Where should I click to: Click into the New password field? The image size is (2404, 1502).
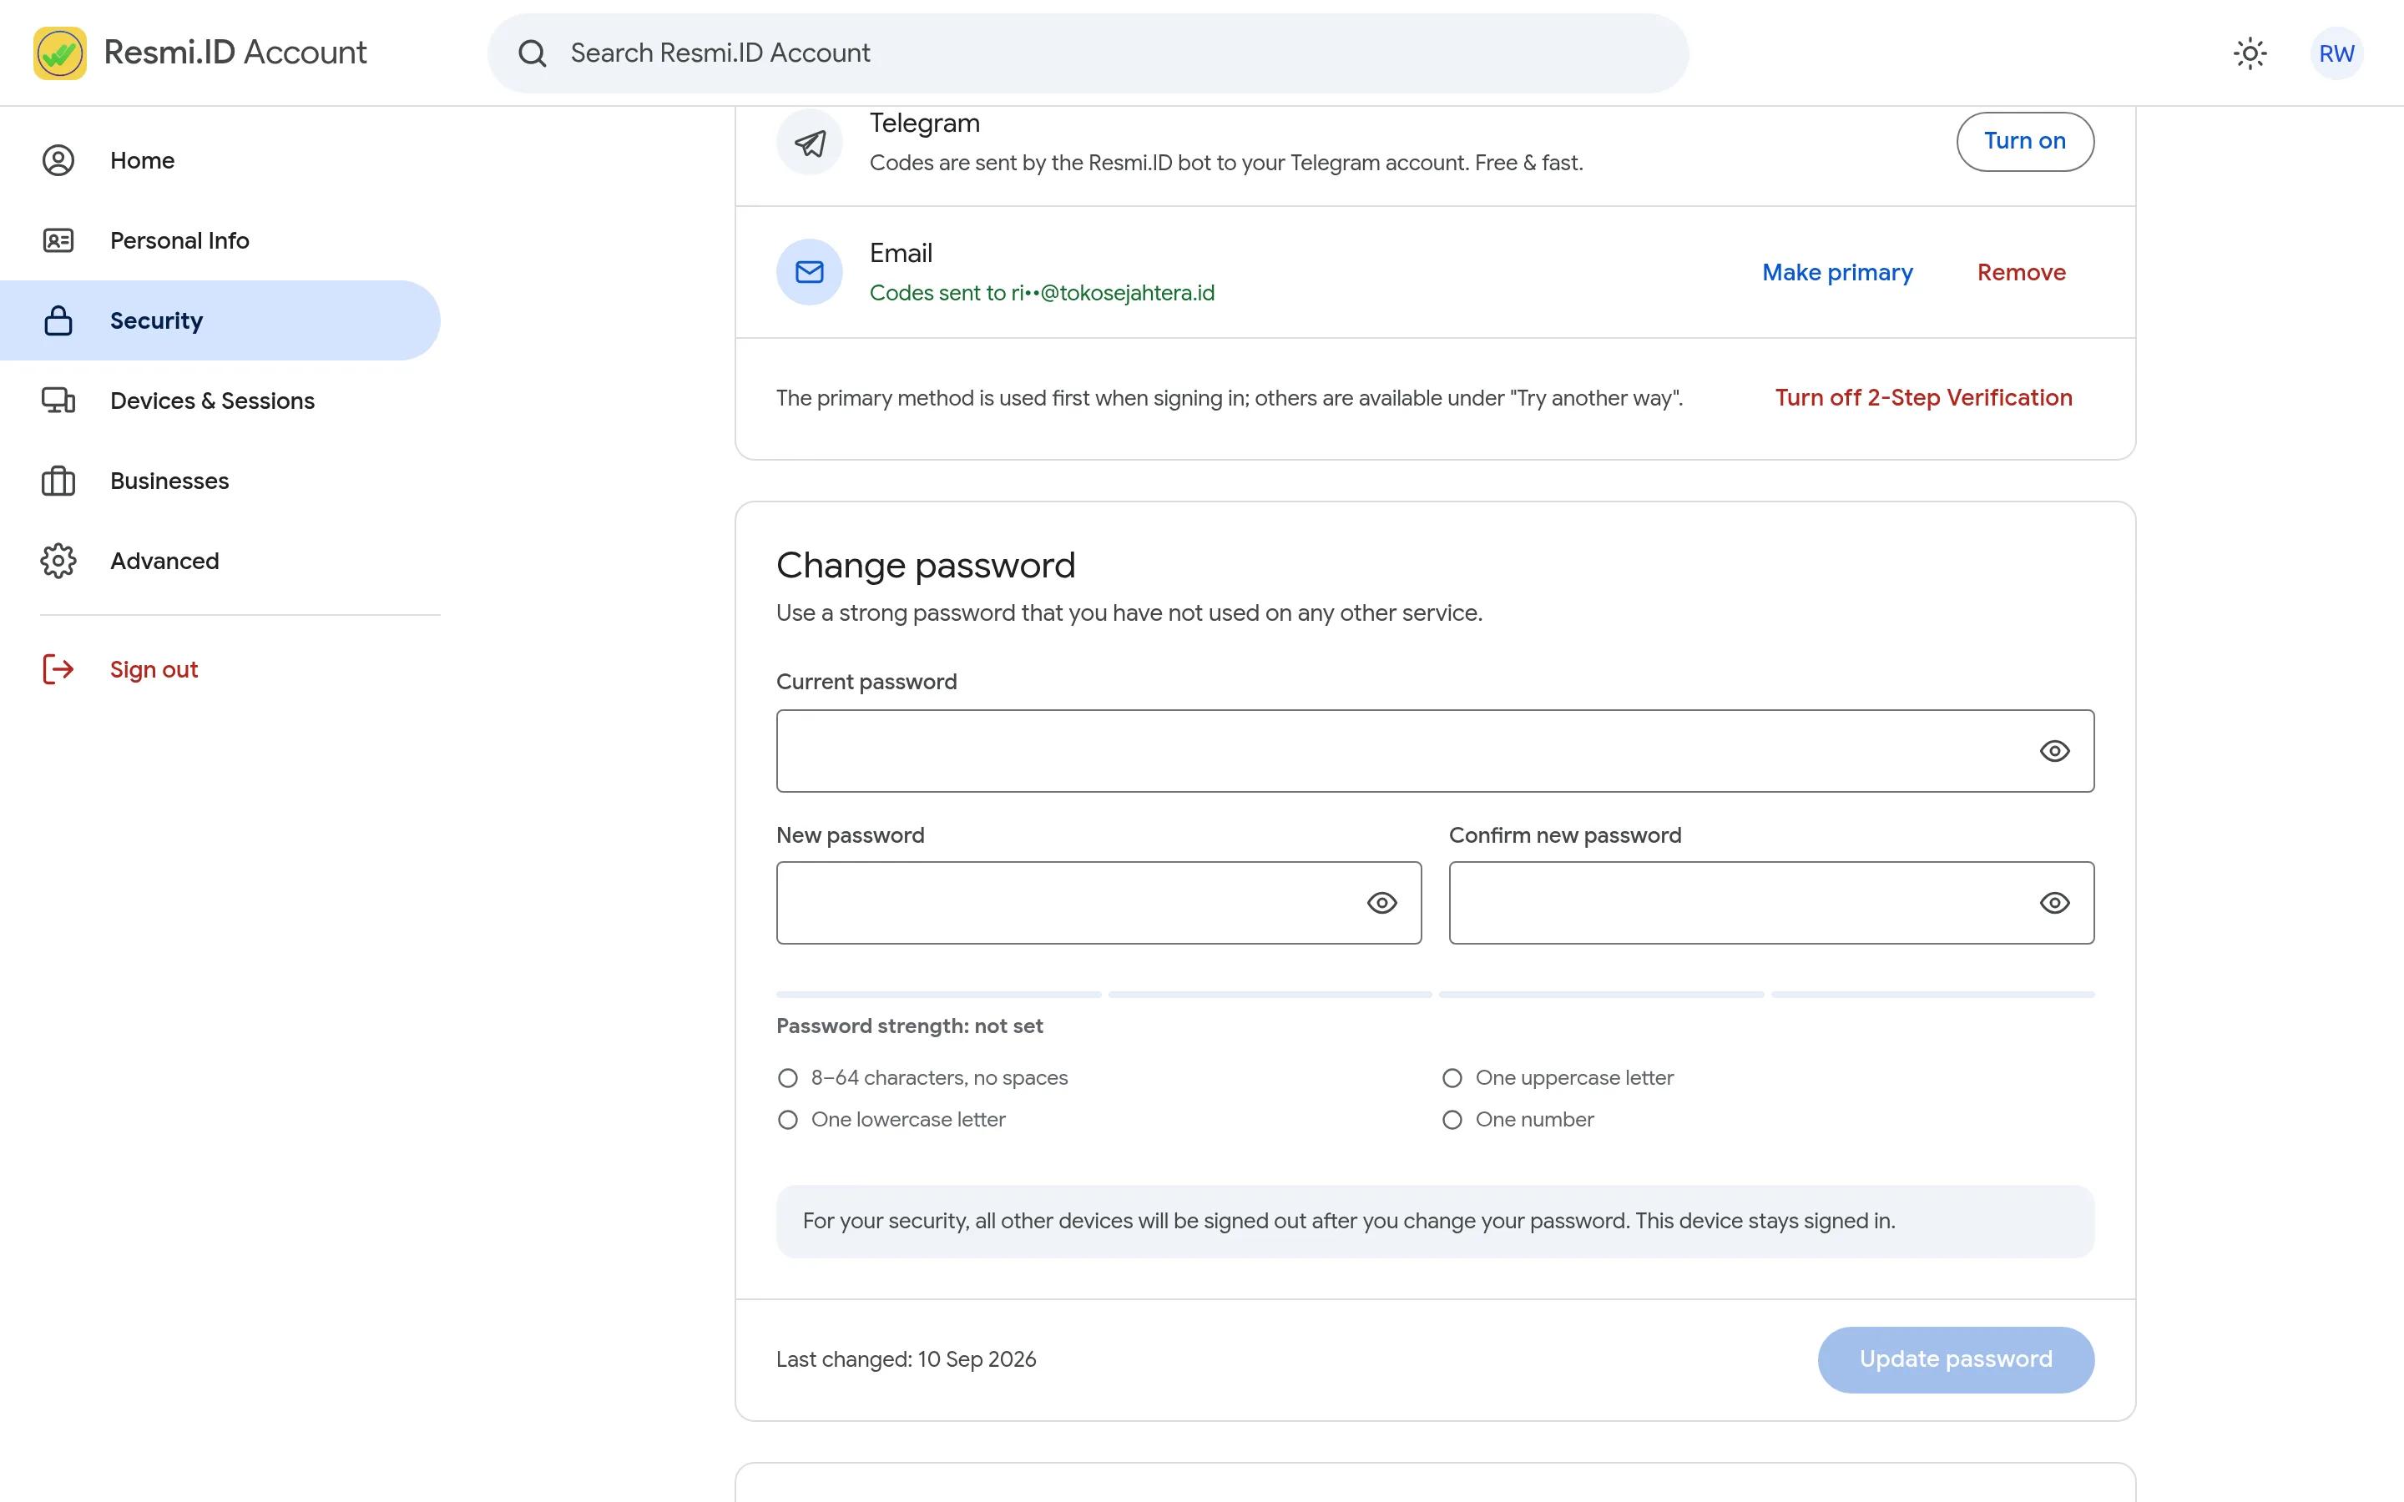point(1098,903)
